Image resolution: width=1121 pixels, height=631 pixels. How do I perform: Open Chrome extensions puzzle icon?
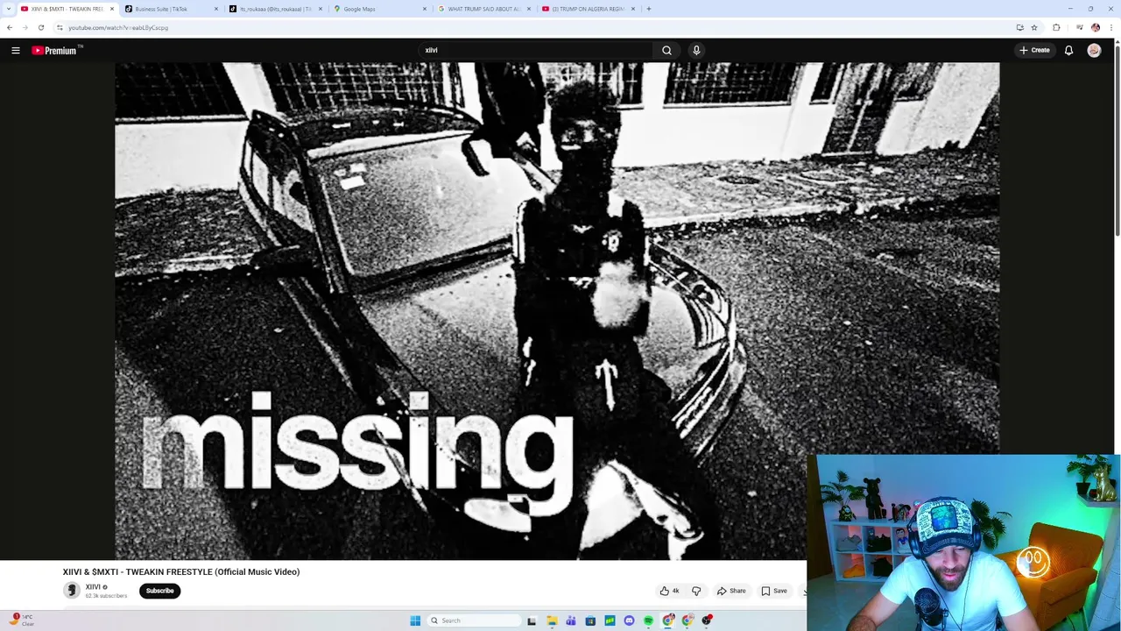click(1056, 27)
